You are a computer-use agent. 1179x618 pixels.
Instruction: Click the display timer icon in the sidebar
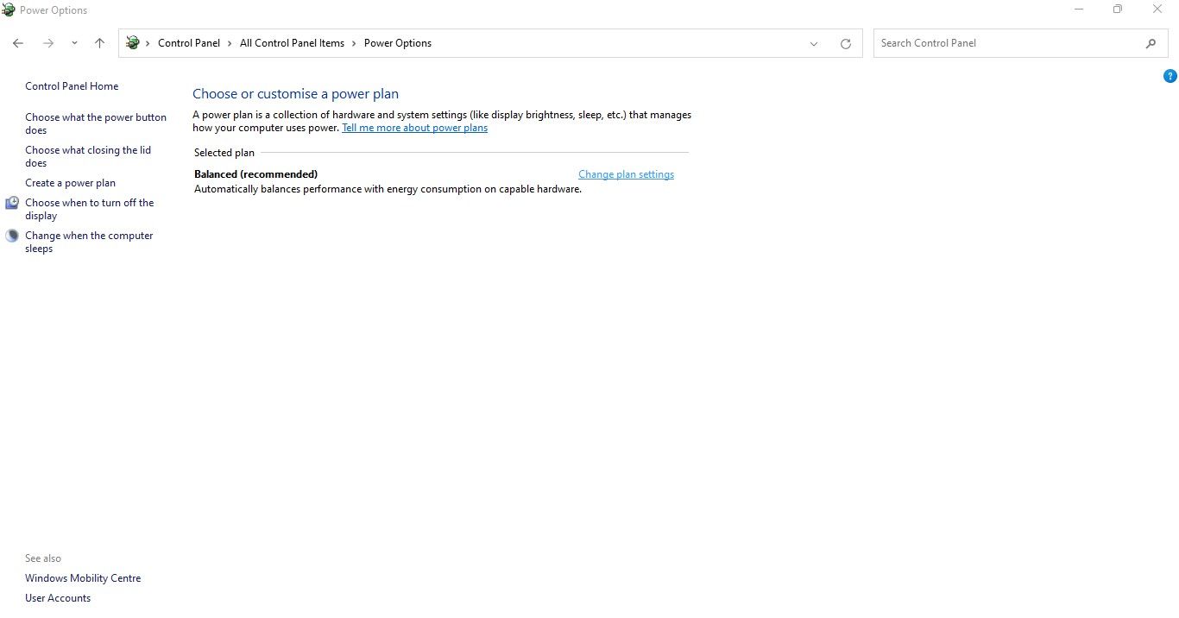tap(12, 203)
